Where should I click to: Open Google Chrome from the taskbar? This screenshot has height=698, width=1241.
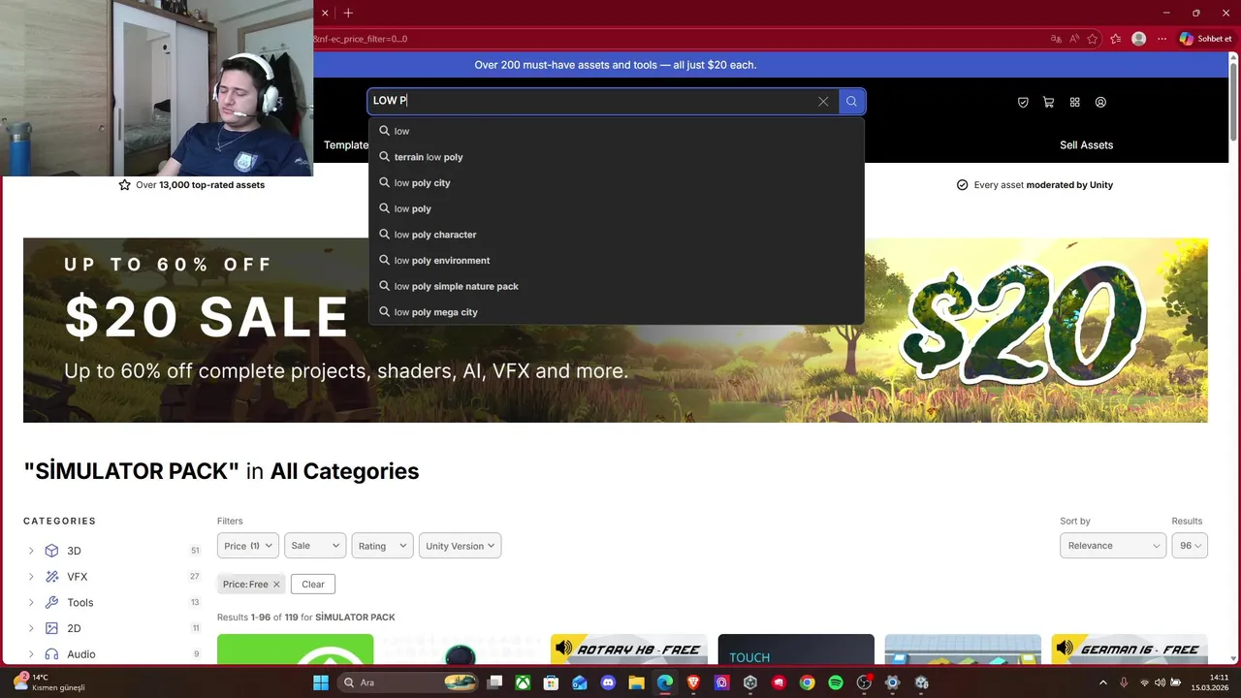(x=807, y=682)
